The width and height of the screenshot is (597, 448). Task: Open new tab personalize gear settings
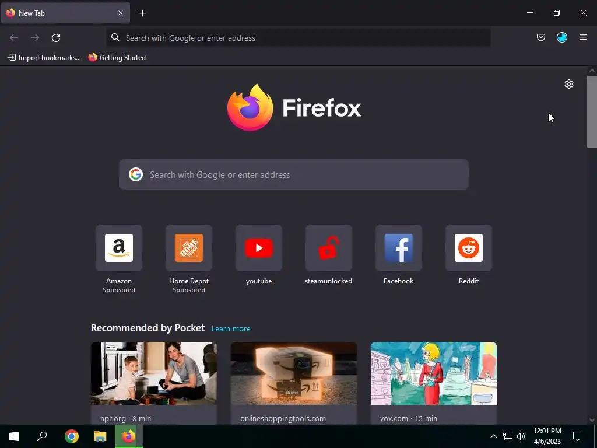point(569,84)
